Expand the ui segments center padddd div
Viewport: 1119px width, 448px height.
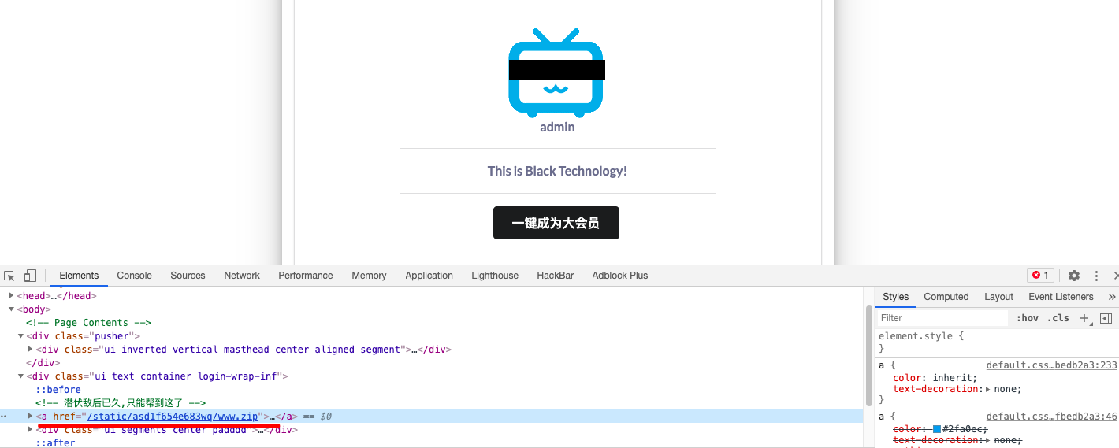pyautogui.click(x=30, y=430)
